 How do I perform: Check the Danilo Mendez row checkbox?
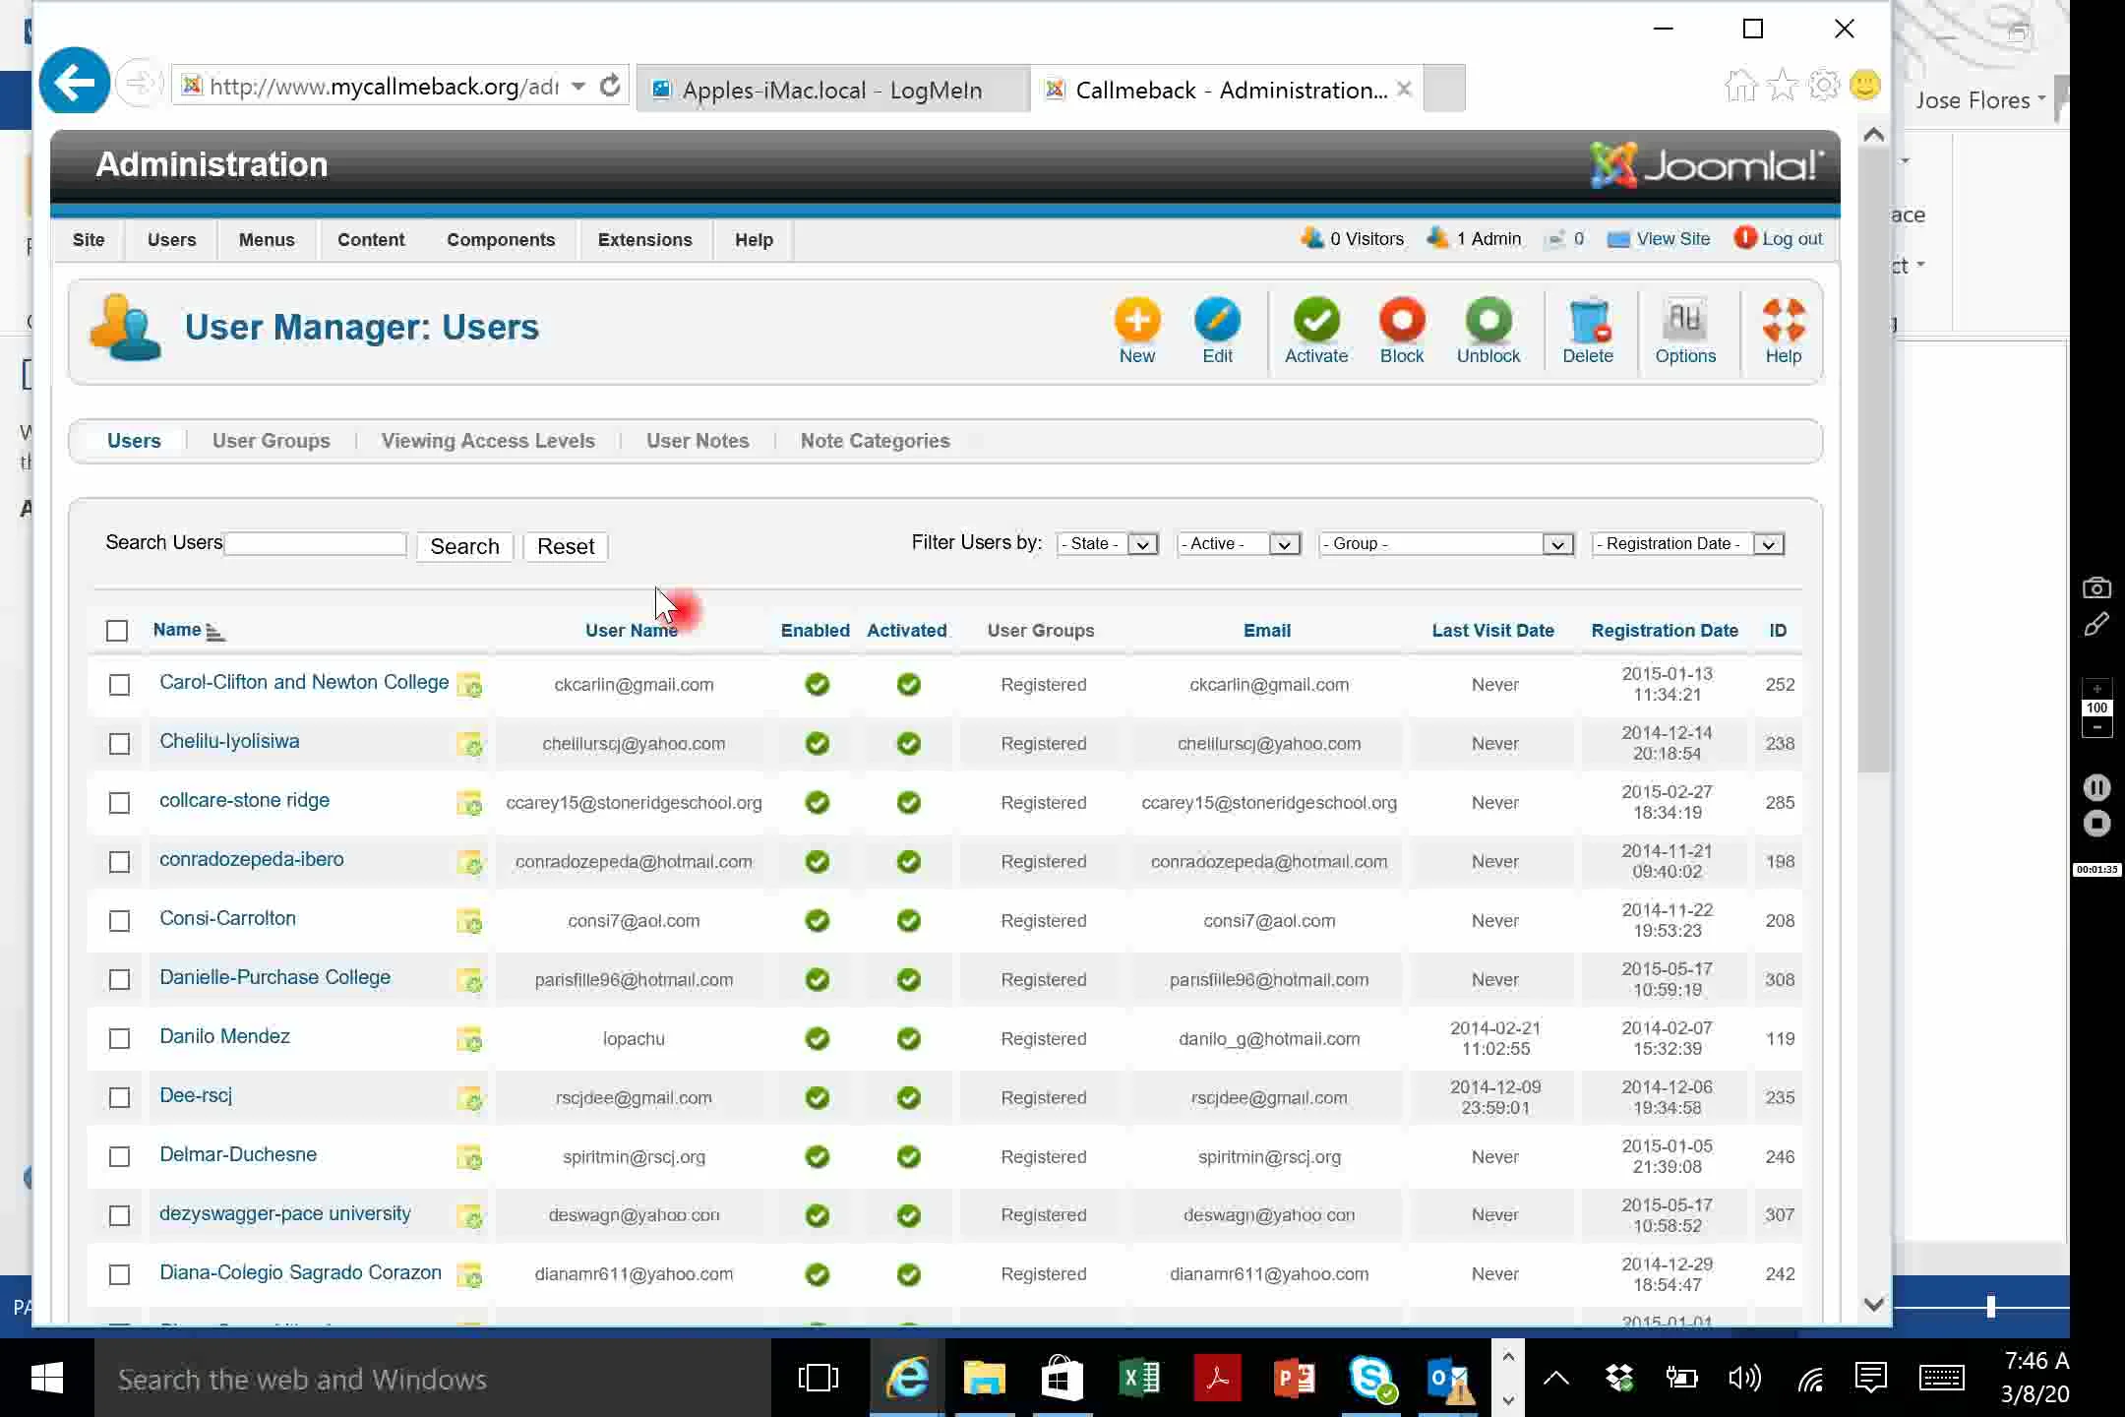[119, 1039]
